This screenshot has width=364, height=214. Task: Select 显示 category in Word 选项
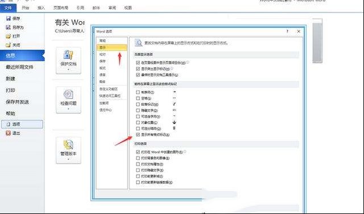(111, 47)
